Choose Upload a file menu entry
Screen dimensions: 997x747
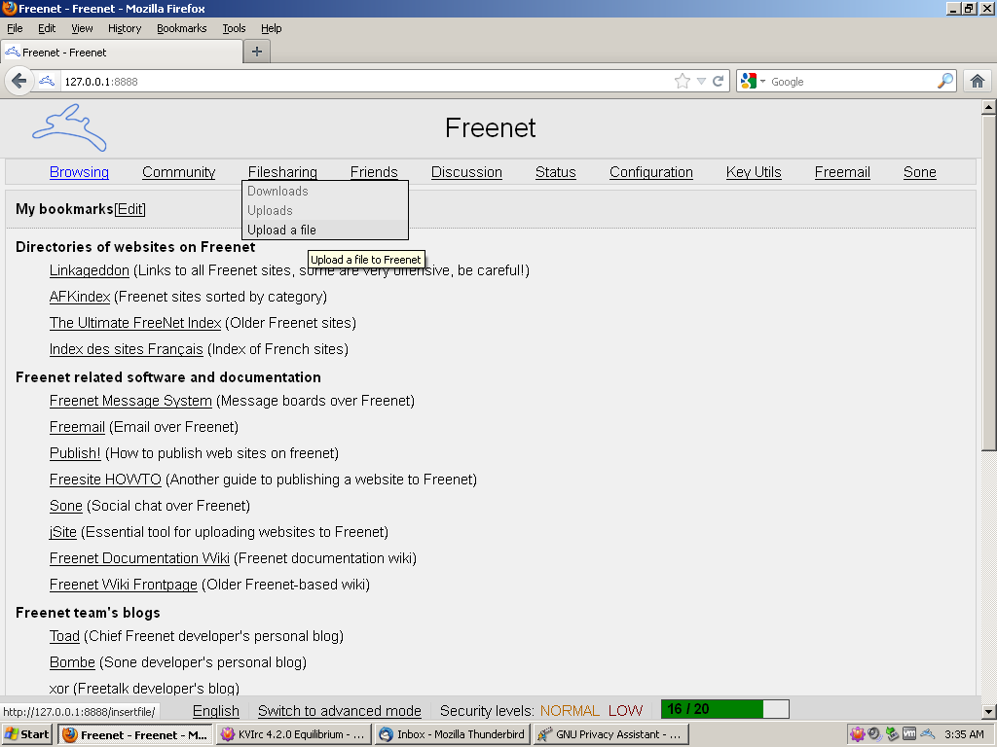[x=324, y=230]
